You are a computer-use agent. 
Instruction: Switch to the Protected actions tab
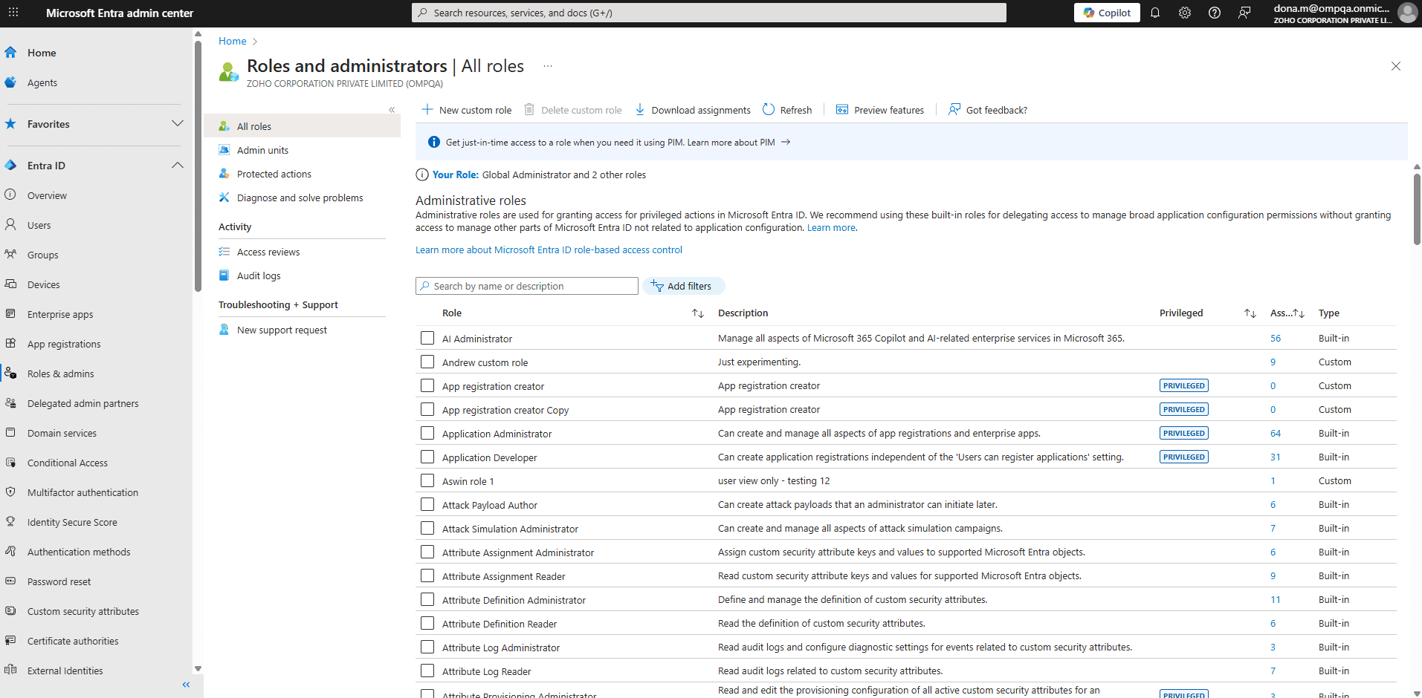pyautogui.click(x=274, y=174)
